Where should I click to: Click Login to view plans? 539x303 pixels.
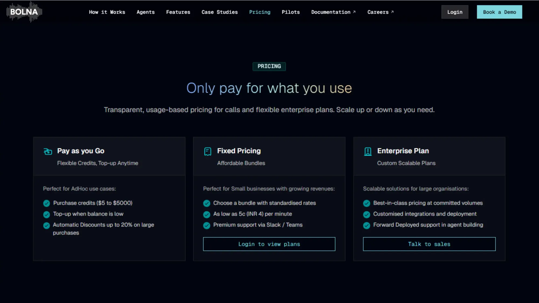click(269, 244)
